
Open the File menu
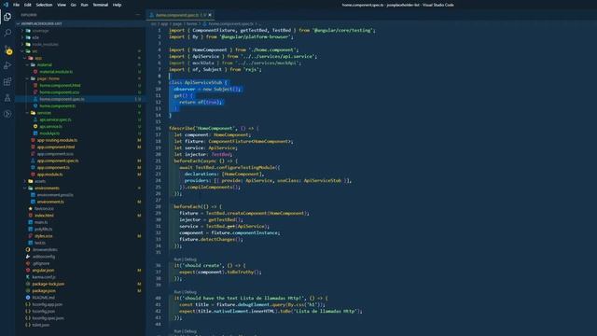pos(16,5)
